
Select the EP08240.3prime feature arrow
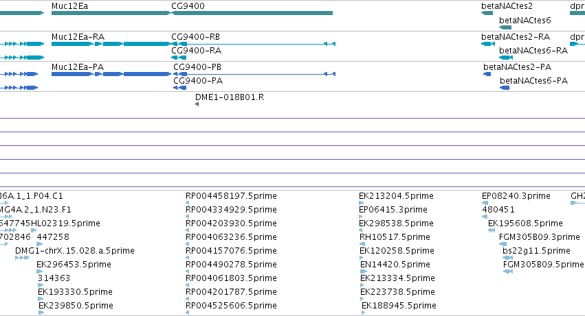[x=485, y=203]
